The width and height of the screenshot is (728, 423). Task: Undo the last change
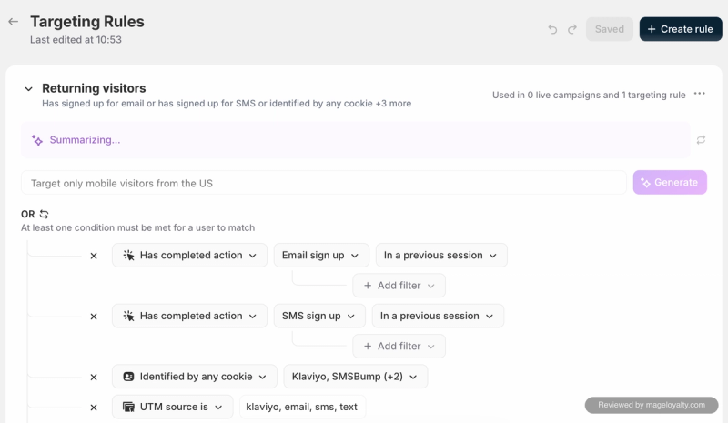click(552, 29)
